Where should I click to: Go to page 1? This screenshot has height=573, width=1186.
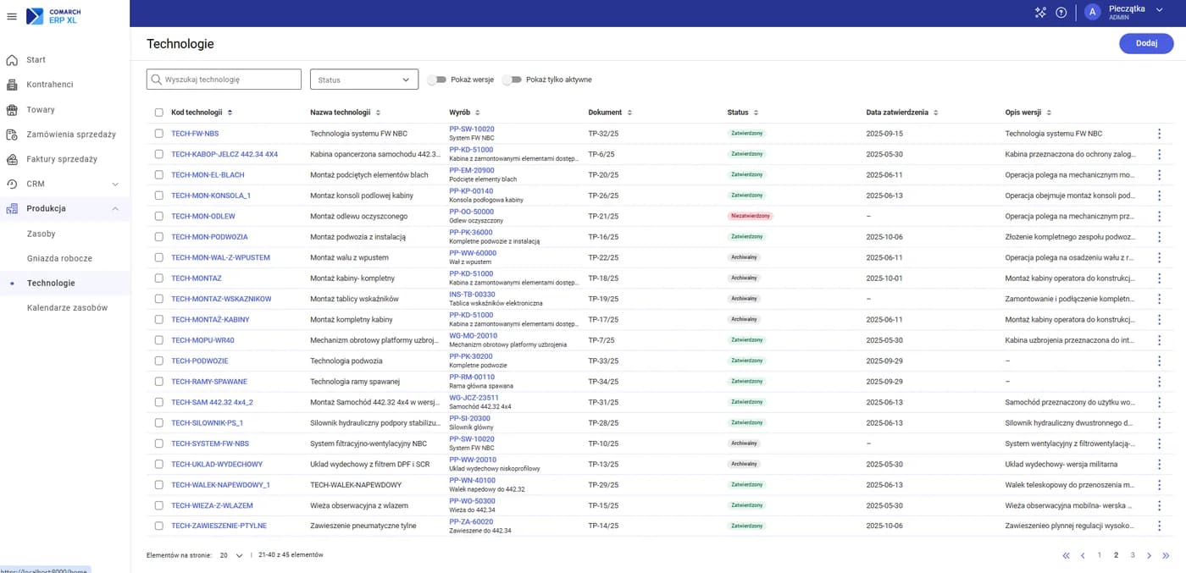tap(1100, 555)
